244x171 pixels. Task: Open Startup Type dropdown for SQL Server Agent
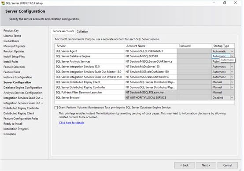tap(232, 51)
